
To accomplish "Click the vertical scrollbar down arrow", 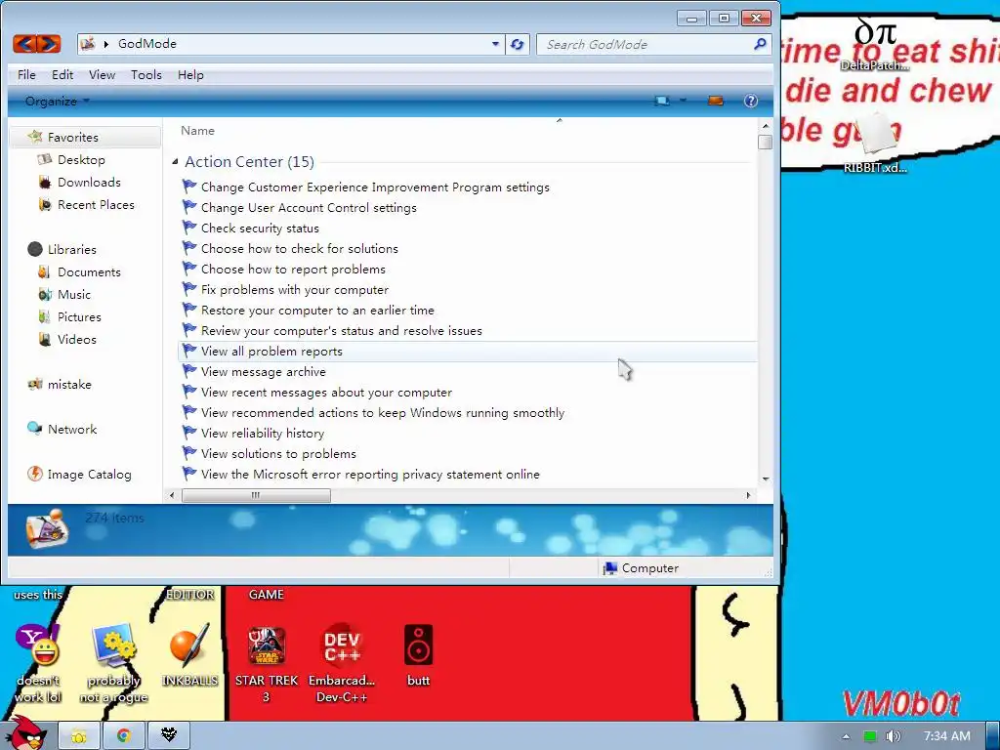I will 766,479.
